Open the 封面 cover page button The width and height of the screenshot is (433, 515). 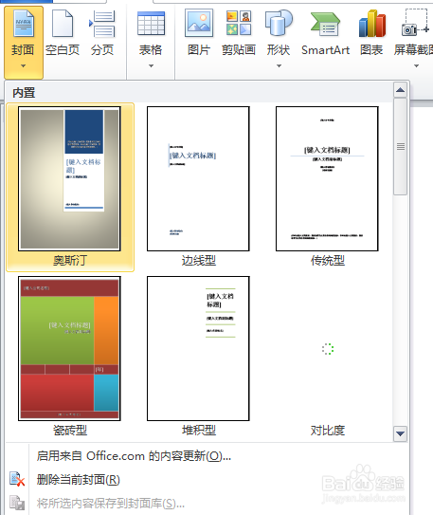pyautogui.click(x=24, y=43)
